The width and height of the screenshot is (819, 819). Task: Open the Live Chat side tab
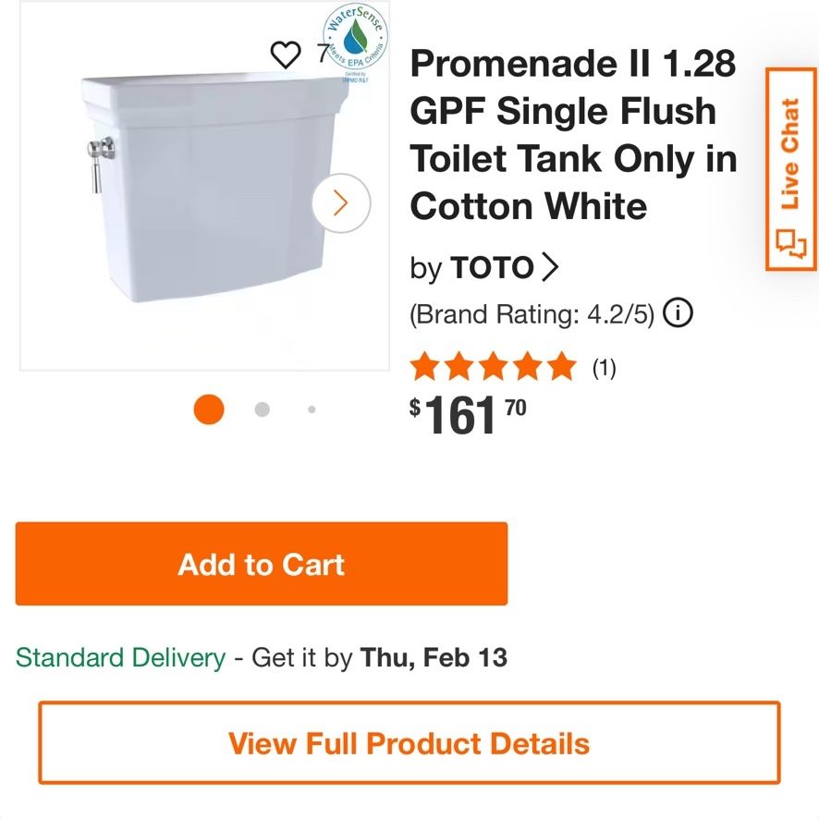pyautogui.click(x=792, y=169)
